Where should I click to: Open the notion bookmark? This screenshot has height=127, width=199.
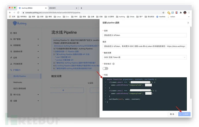coord(171,17)
